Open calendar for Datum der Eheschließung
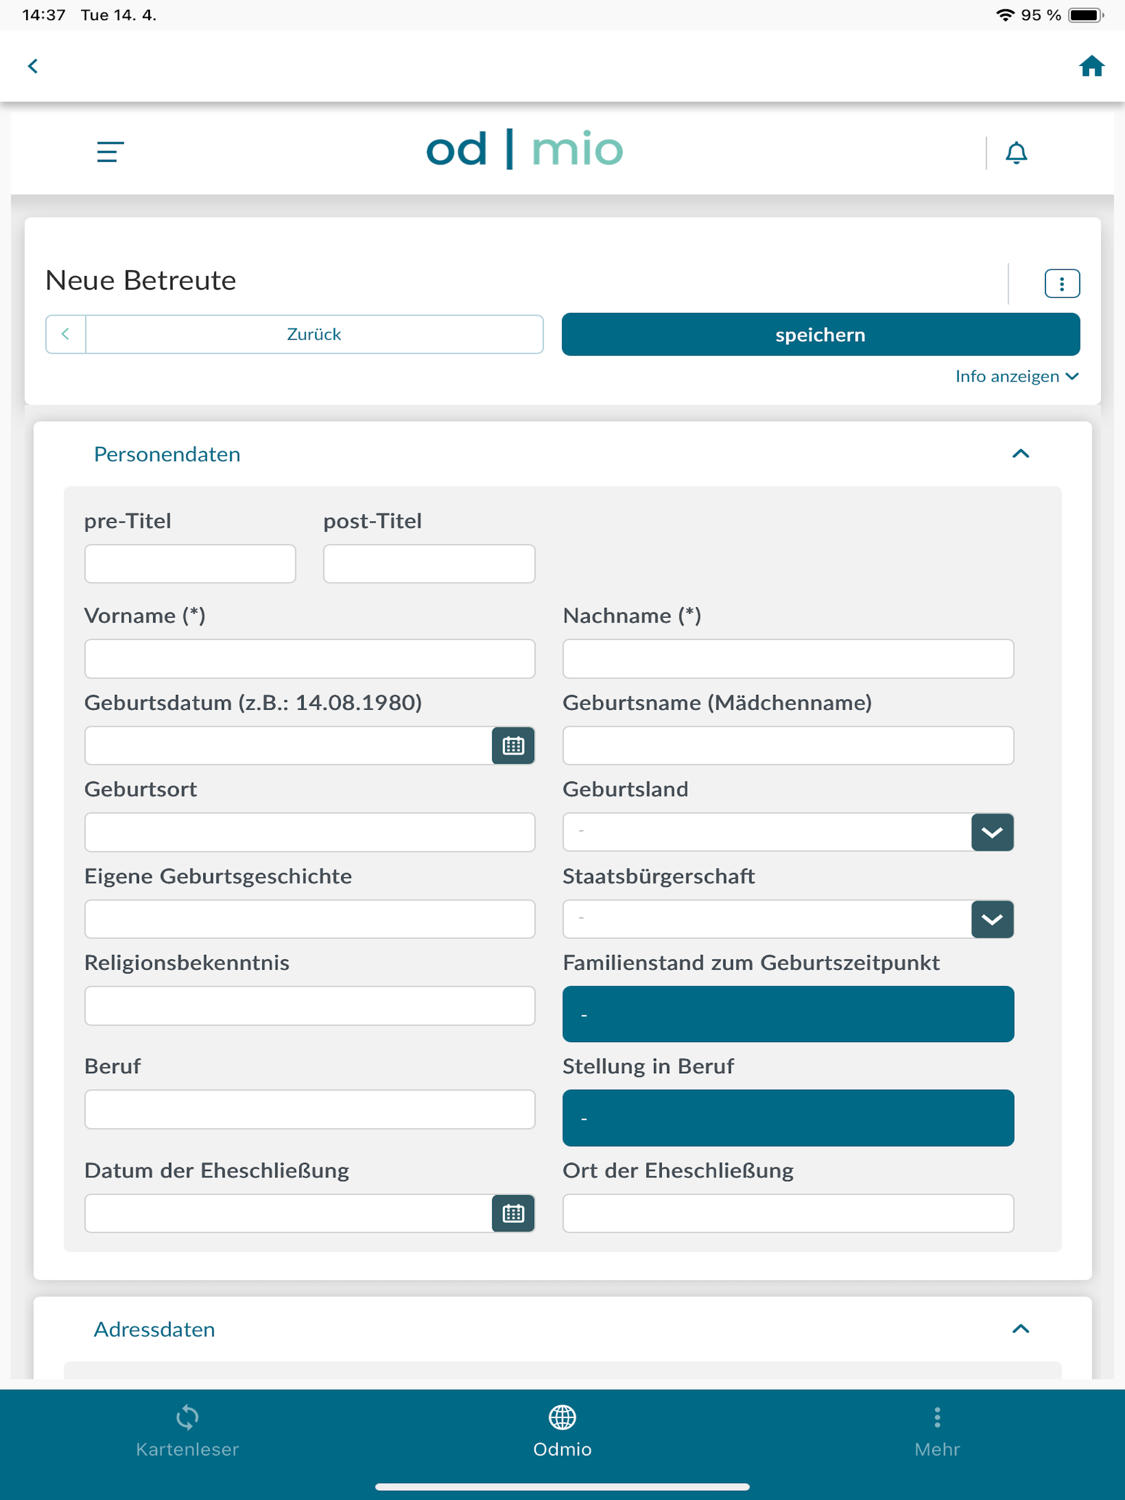The height and width of the screenshot is (1500, 1125). coord(513,1213)
